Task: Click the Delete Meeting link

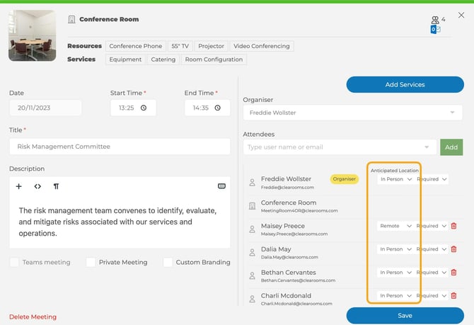Action: coord(33,317)
